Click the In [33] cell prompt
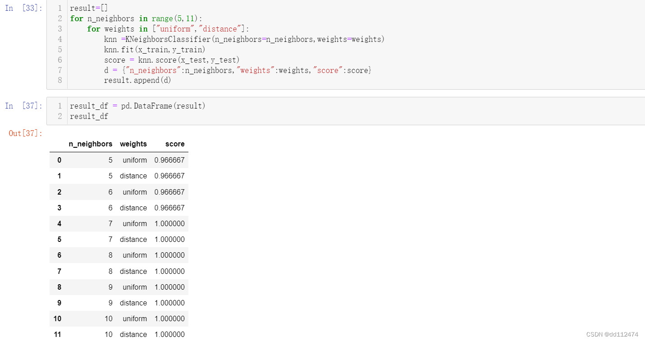This screenshot has width=645, height=341. tap(23, 8)
